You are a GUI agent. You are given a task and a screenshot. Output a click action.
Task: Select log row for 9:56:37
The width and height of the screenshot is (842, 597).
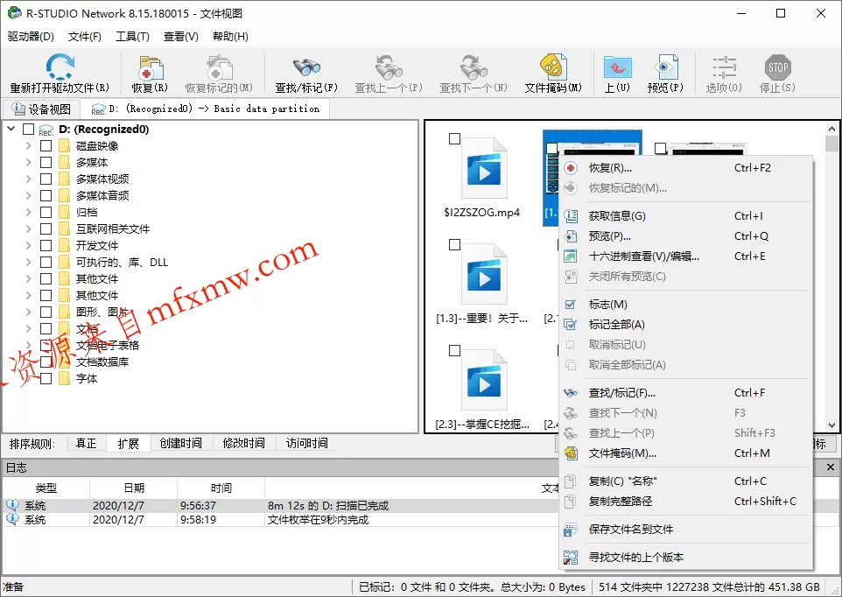(279, 506)
